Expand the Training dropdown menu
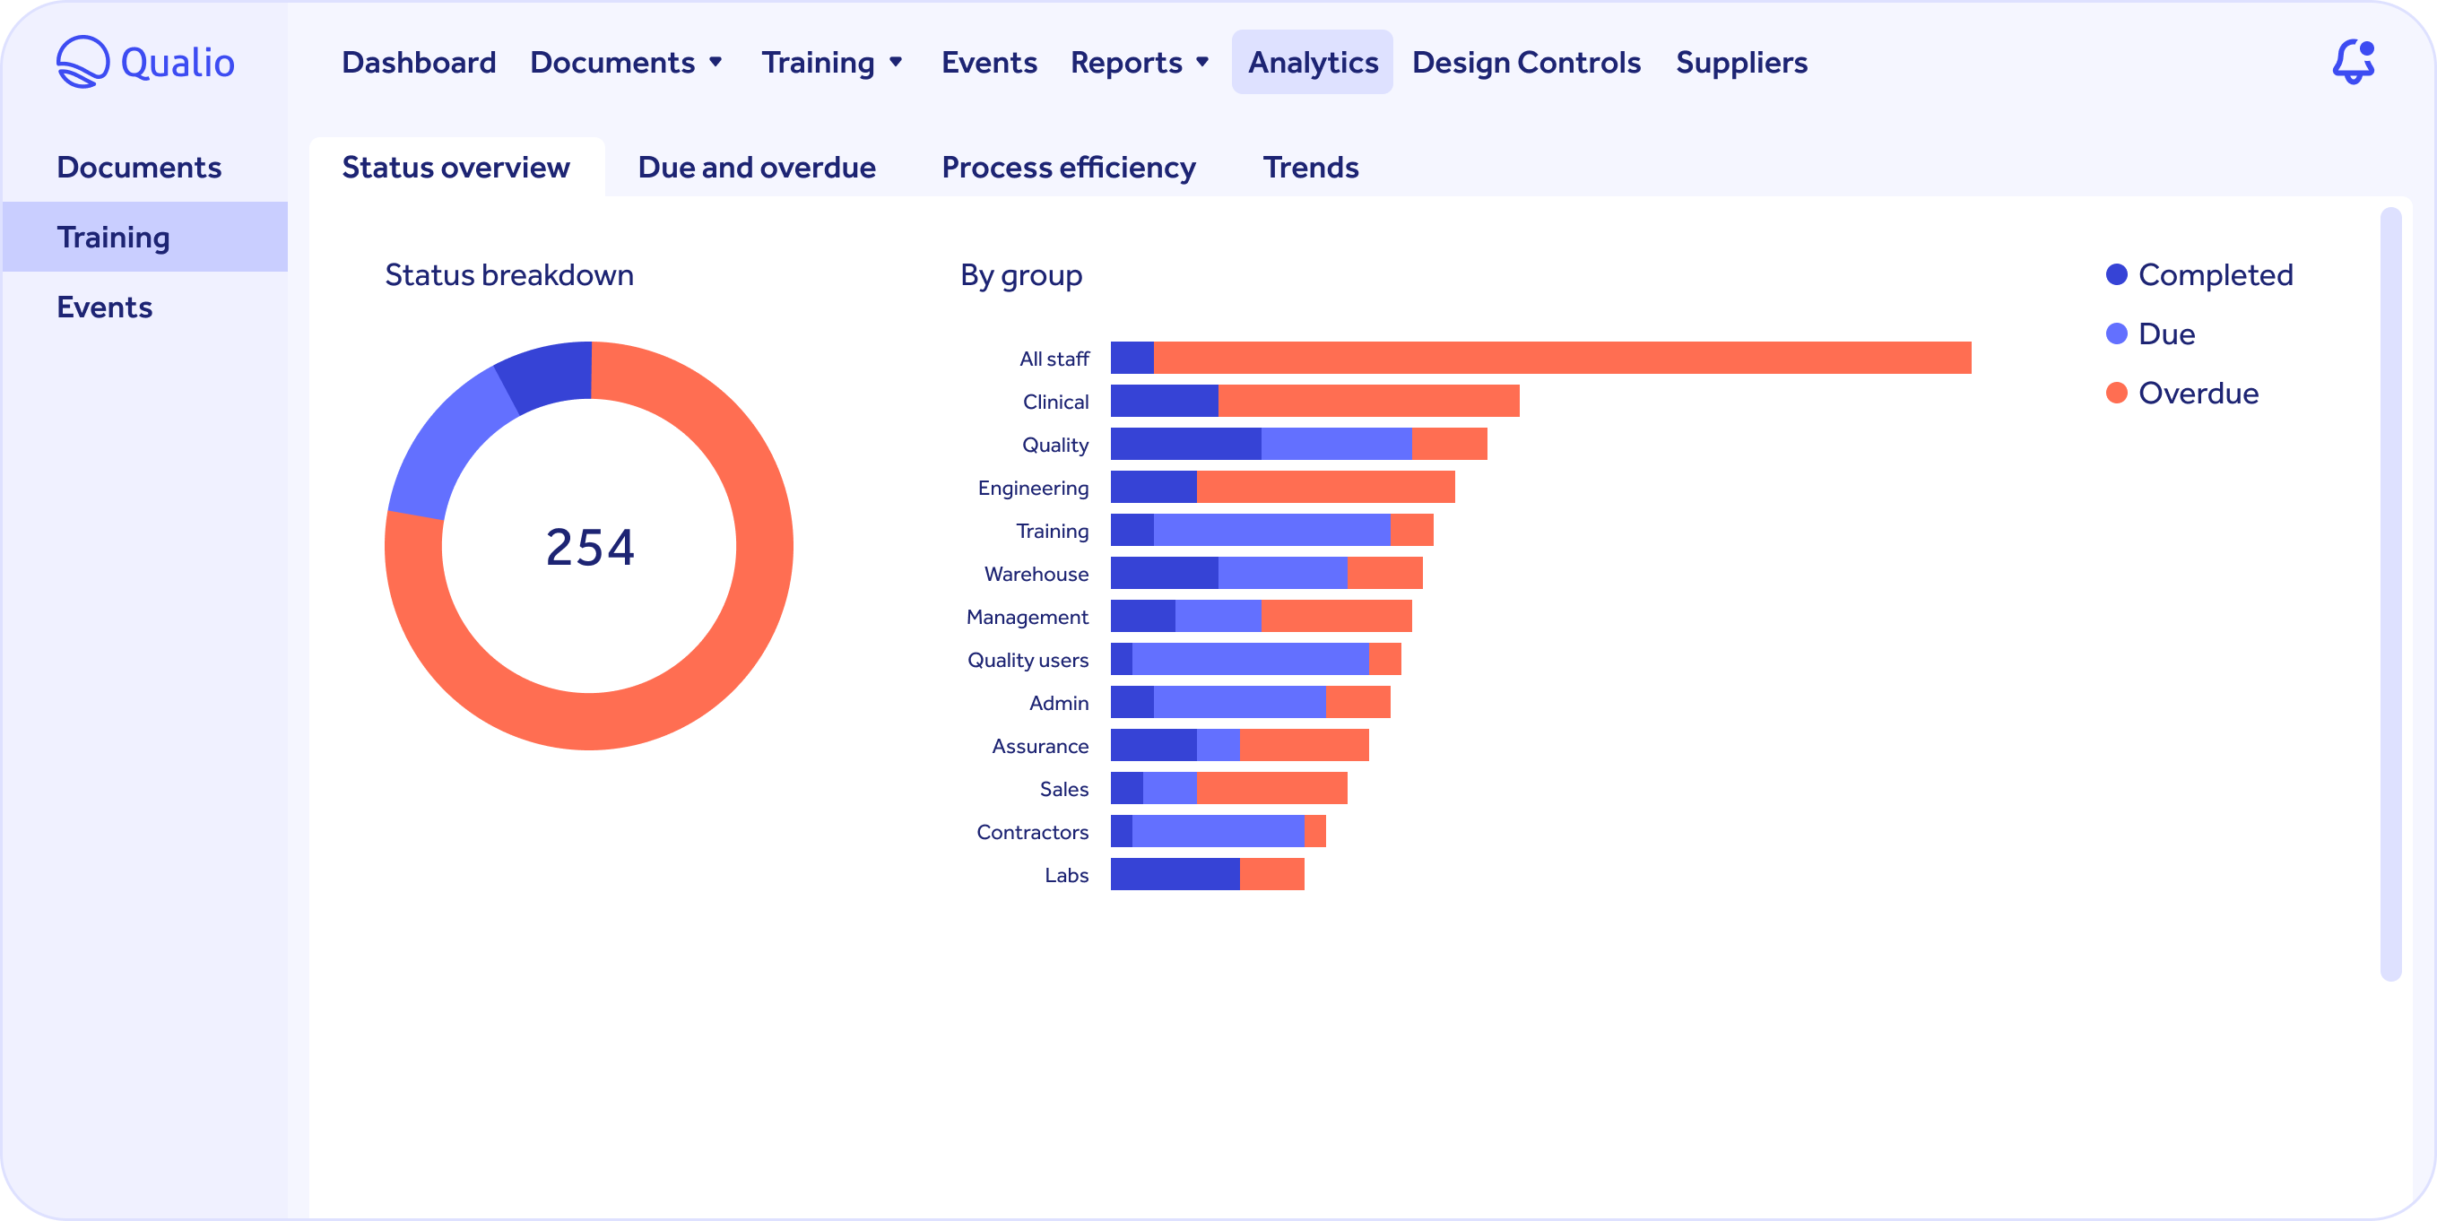2437x1221 pixels. coord(831,62)
